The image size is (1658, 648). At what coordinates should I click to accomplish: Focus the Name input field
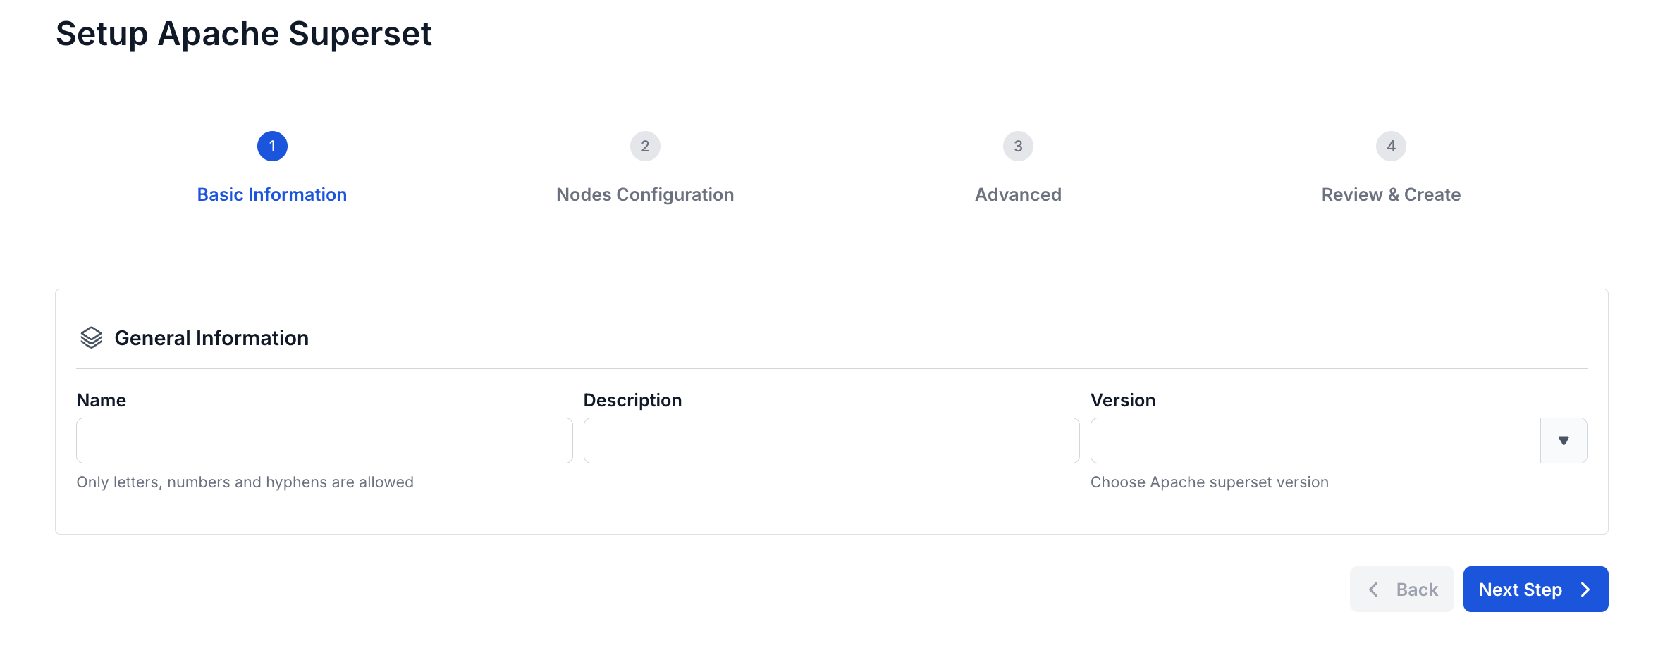pos(324,441)
